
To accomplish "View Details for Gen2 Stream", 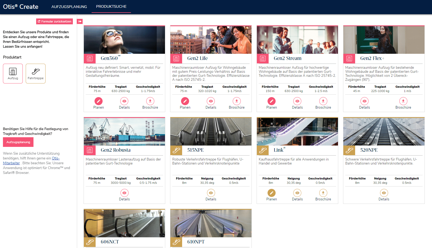I will 297,101.
